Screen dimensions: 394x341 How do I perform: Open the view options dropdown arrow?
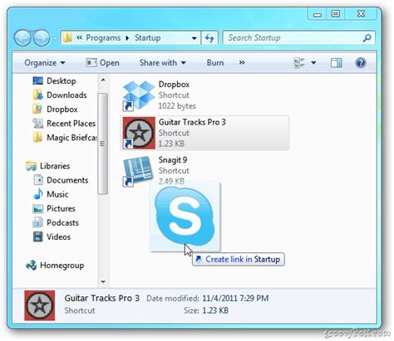[x=313, y=63]
